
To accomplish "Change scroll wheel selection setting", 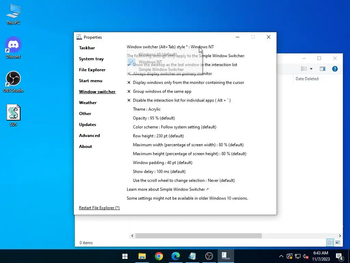I will [184, 180].
